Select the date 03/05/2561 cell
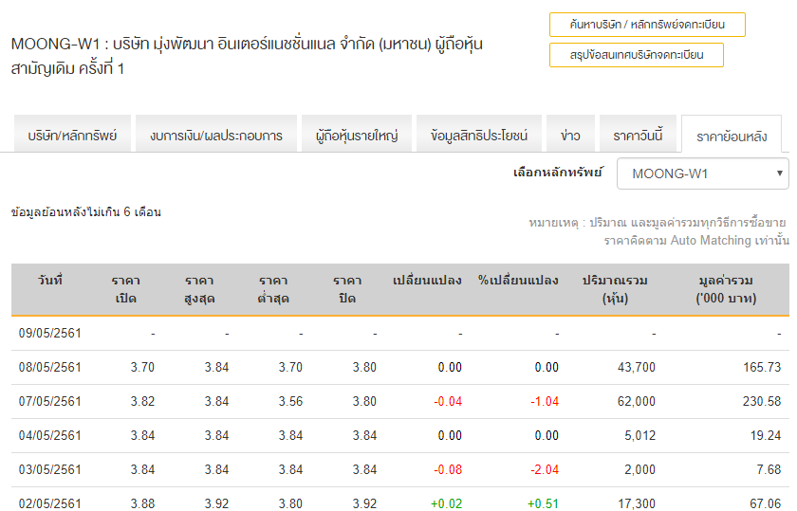Screen dimensions: 797x511 click(49, 469)
